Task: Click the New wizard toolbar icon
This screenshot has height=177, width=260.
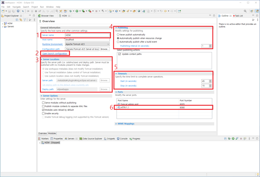Action: pyautogui.click(x=3, y=11)
